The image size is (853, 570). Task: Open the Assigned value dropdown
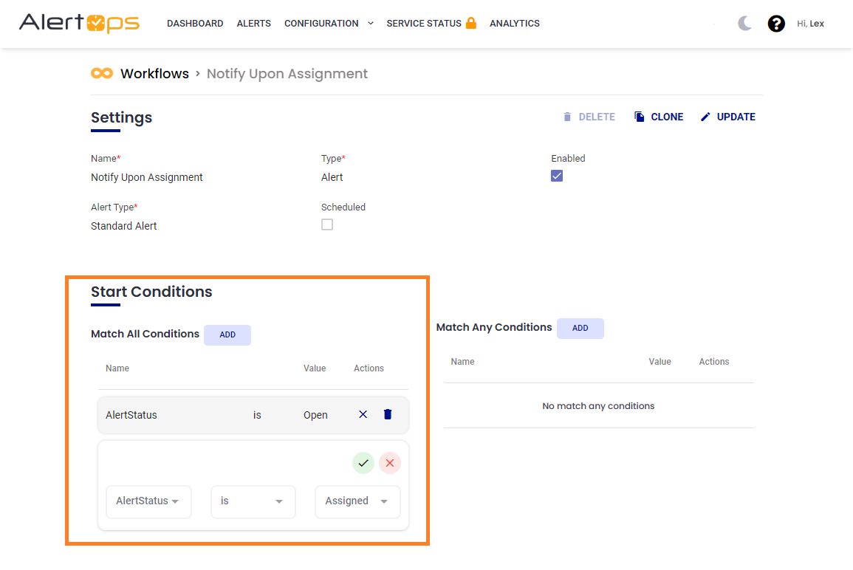pos(357,501)
